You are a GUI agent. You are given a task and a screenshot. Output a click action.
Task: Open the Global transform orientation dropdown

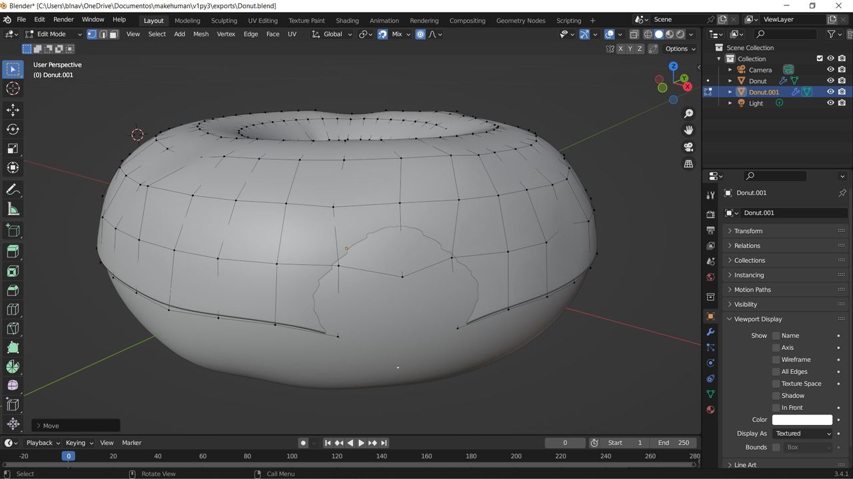point(333,34)
